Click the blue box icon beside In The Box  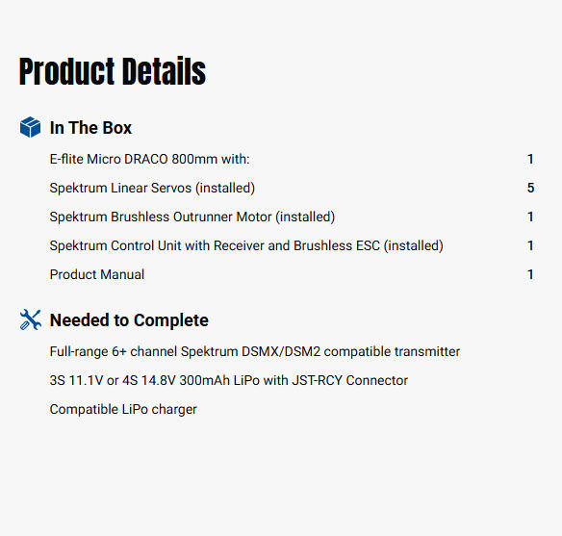click(30, 127)
